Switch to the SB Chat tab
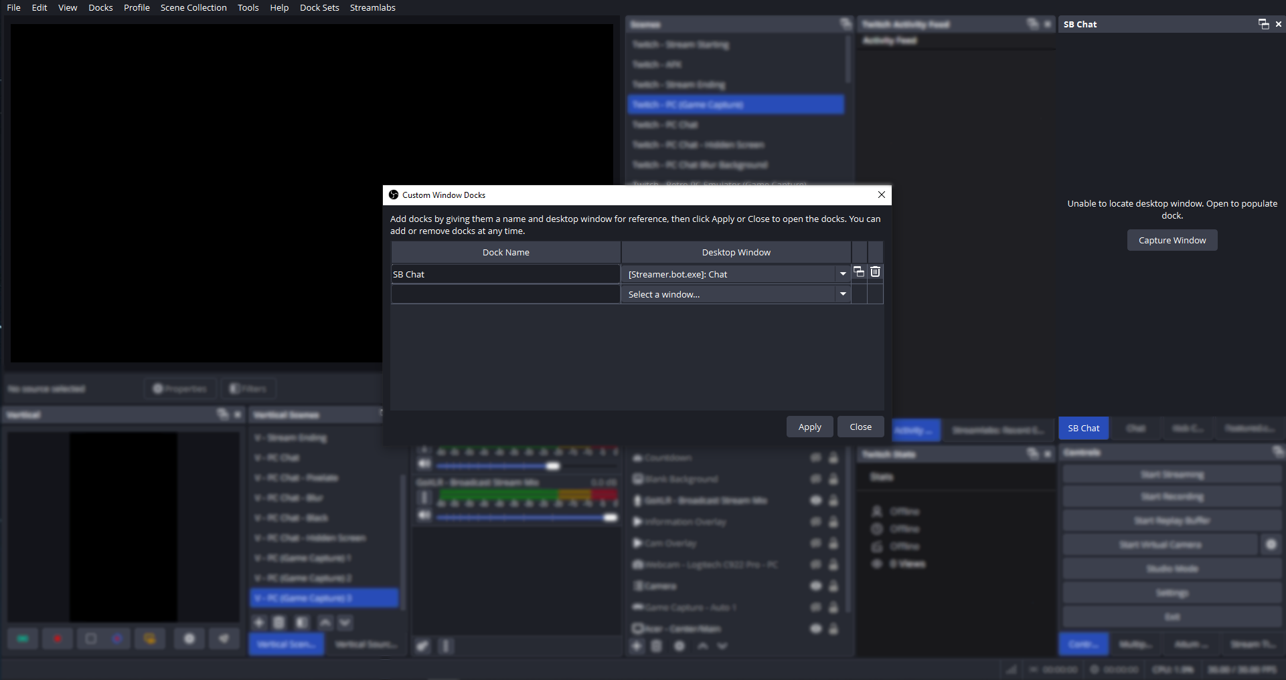 coord(1083,429)
